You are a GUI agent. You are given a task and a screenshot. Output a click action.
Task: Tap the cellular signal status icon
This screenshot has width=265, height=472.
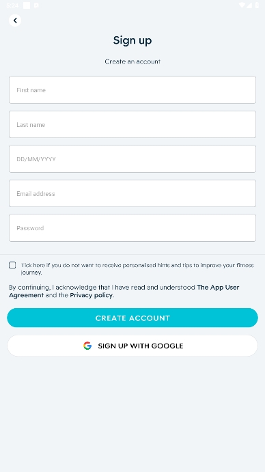coord(249,5)
